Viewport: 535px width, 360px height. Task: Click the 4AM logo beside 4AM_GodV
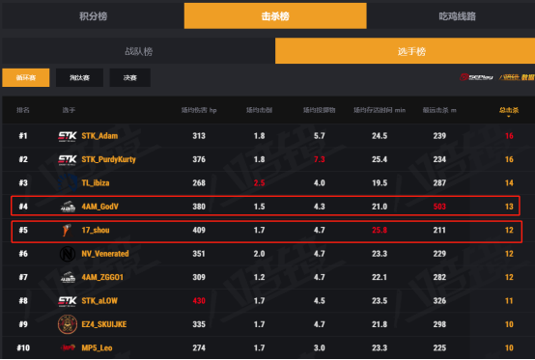tap(68, 207)
